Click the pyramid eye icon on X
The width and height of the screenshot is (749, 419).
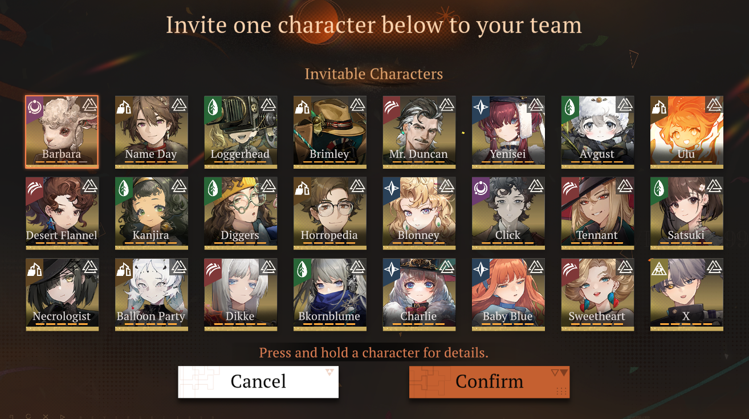click(x=659, y=269)
